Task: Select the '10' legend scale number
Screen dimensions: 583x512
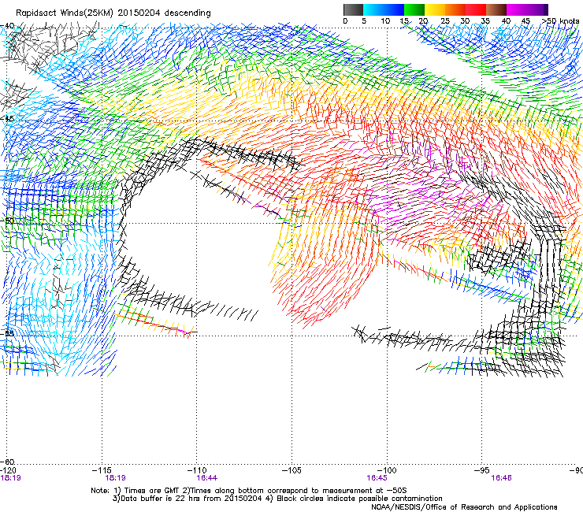Action: [x=385, y=21]
